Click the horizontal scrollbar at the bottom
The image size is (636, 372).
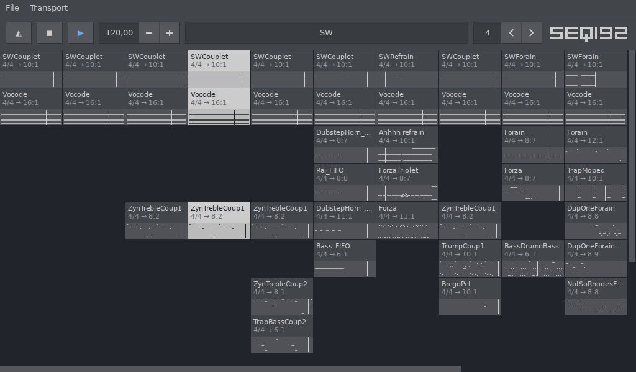coord(230,368)
